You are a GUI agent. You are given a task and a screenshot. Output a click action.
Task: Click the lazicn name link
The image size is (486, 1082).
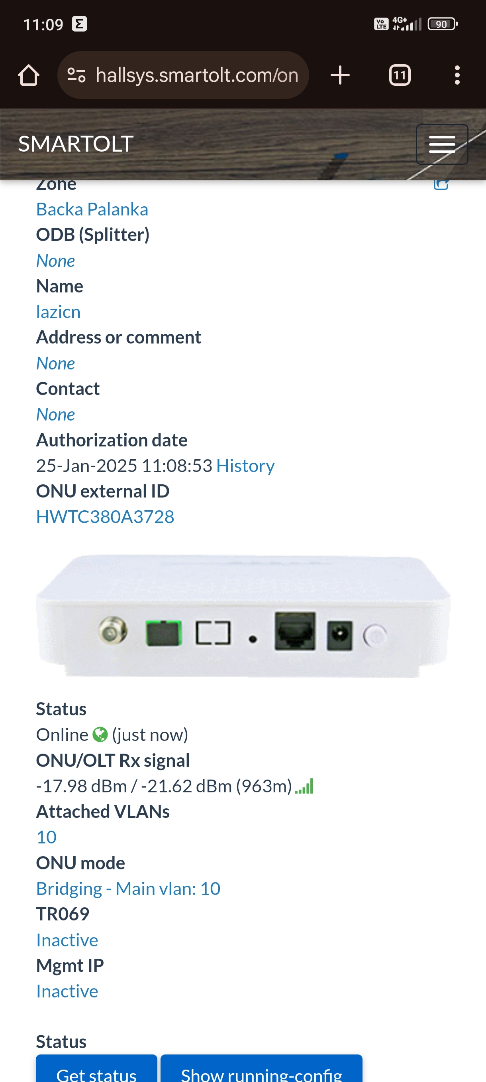coord(58,312)
